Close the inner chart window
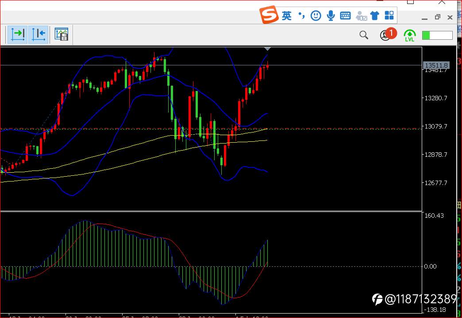This screenshot has height=318, width=462. (x=450, y=17)
